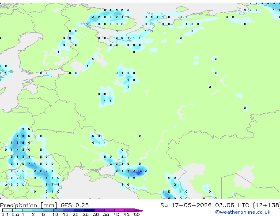Click the date 'Su 17-05-2026'
Screen dimensions: 280x216
pos(186,205)
